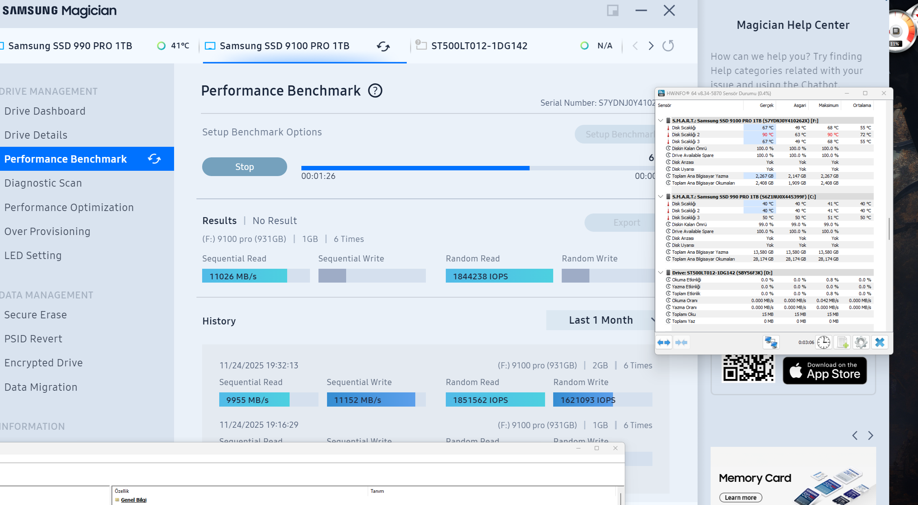Click the QR code in Help Center

click(748, 368)
